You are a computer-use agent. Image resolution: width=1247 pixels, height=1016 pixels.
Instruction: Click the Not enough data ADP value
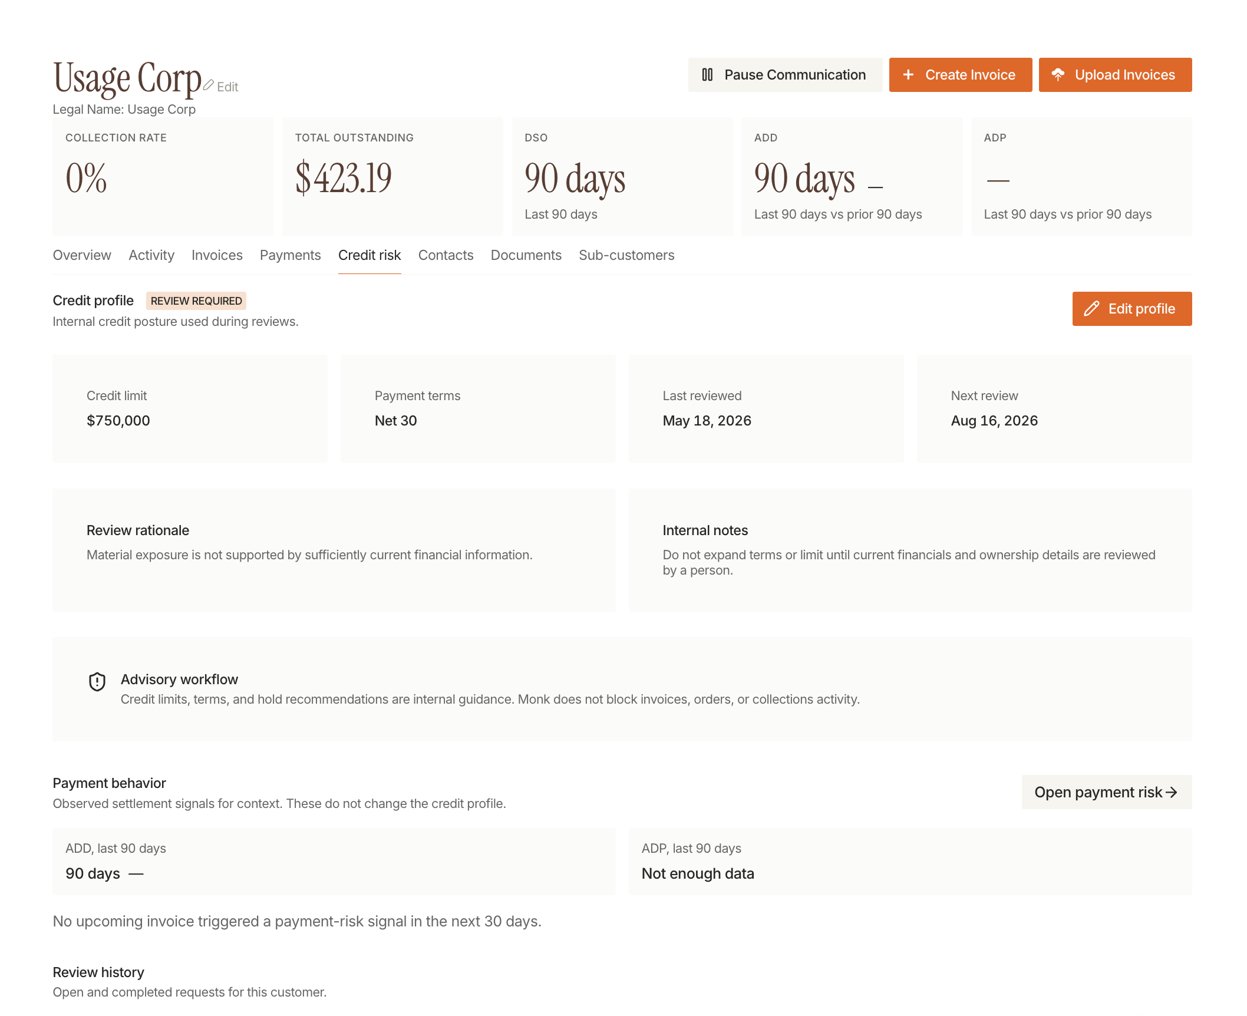[x=698, y=874]
